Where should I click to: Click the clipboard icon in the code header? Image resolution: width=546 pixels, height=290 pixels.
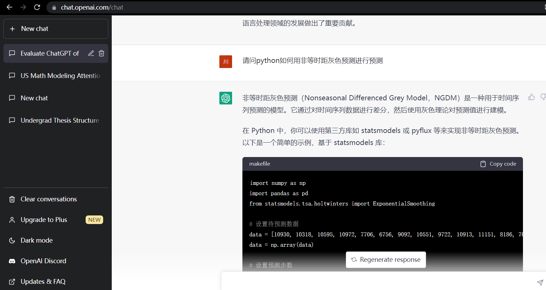[x=483, y=164]
